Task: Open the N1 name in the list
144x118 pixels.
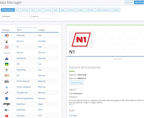Action: tap(17, 47)
